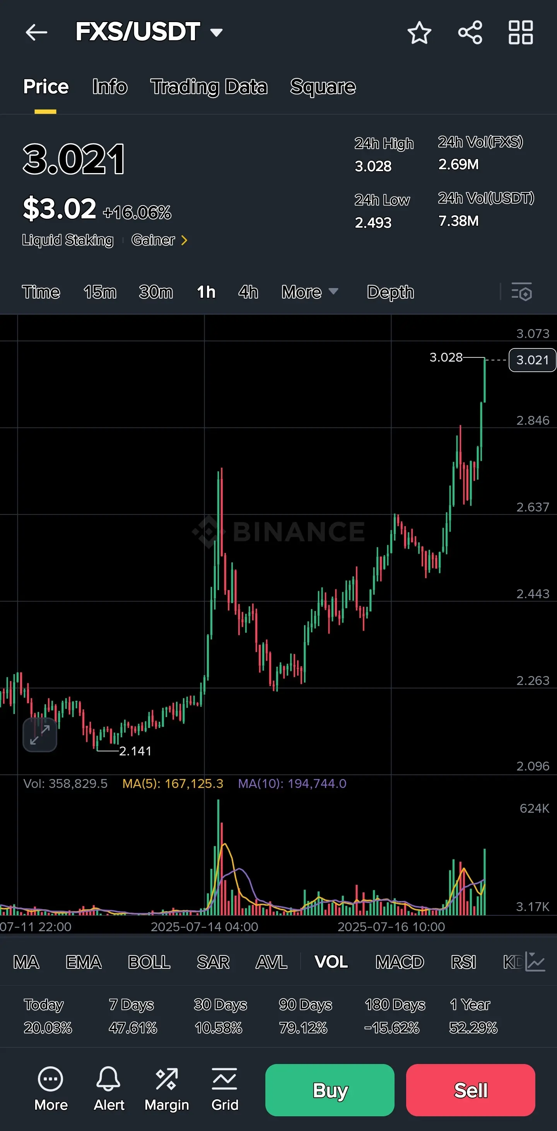Toggle the AVL indicator

coord(272,962)
